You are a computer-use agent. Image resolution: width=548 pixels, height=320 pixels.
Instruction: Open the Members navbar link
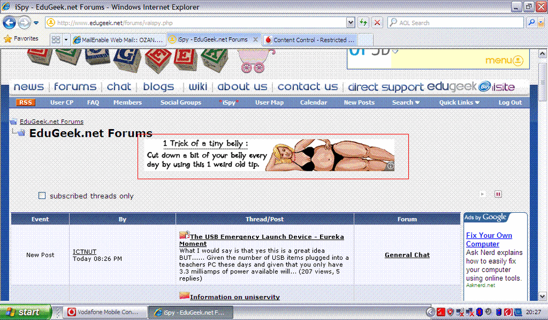coord(127,102)
